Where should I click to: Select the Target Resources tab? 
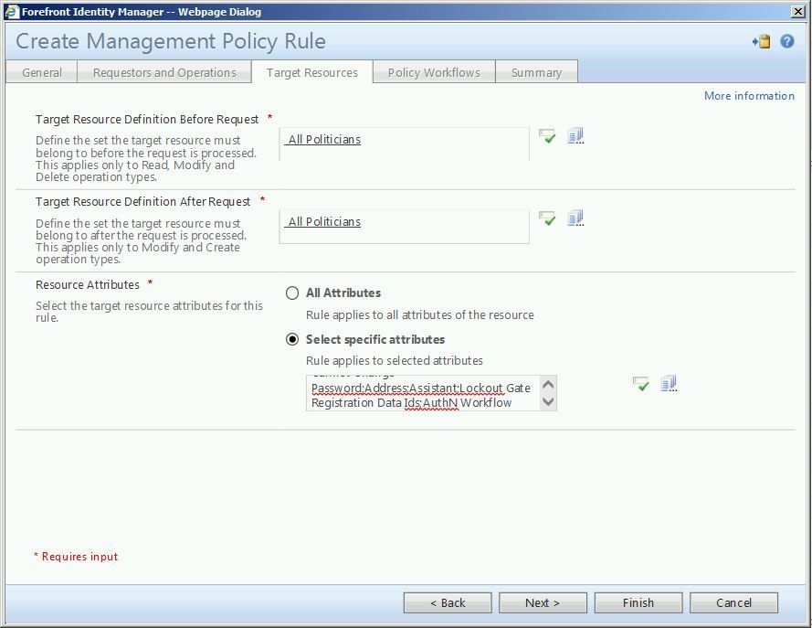[312, 72]
